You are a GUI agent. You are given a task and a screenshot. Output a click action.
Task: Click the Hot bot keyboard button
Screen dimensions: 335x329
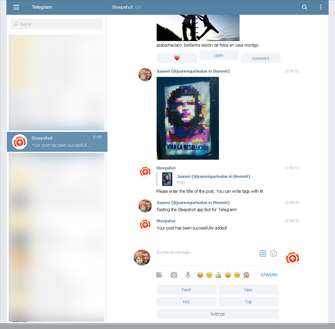pos(186,302)
